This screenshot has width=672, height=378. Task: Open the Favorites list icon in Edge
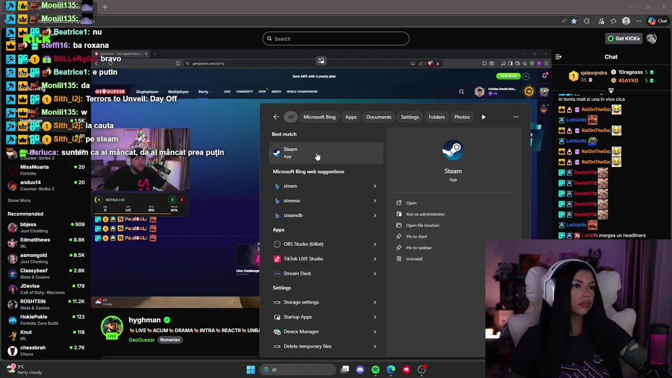tap(613, 21)
